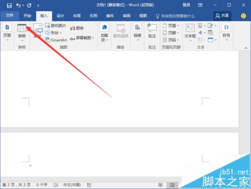Click the Pictures (图片) icon
Screen dimensions: 251x189
pyautogui.click(x=38, y=28)
